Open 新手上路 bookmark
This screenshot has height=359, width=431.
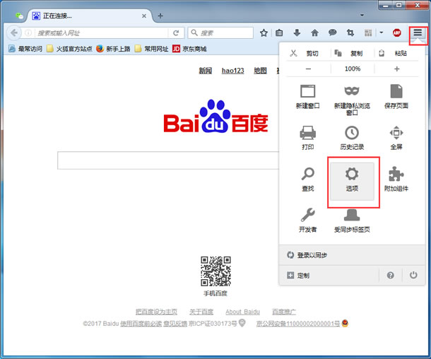pyautogui.click(x=113, y=49)
